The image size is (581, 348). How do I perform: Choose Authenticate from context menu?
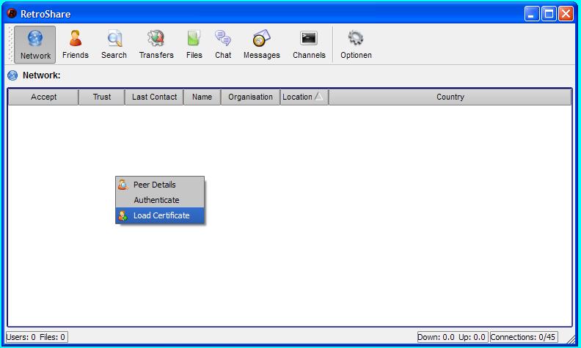[160, 200]
